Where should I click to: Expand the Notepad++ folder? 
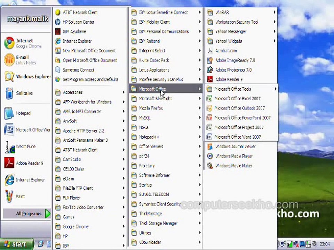166,137
